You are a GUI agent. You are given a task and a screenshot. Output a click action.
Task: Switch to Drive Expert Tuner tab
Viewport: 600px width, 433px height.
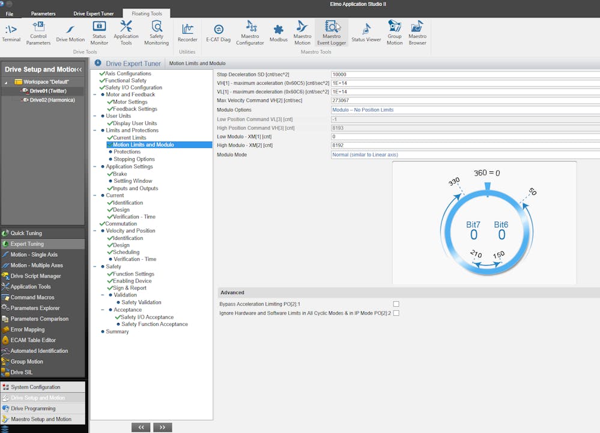coord(94,13)
